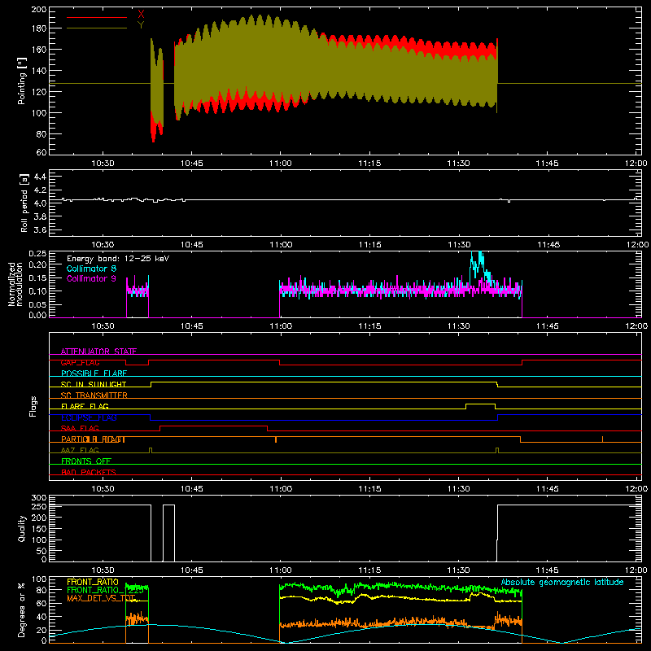This screenshot has height=651, width=651.
Task: Click the POSSIBLE_FLARE flag label
Action: 94,374
